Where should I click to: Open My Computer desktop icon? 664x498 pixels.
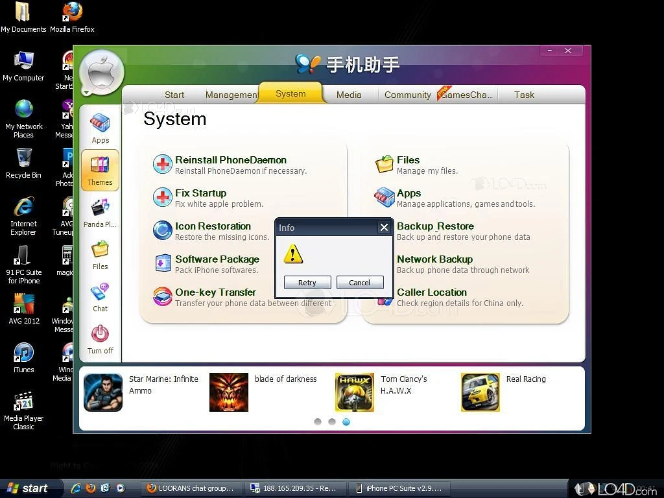click(x=24, y=66)
